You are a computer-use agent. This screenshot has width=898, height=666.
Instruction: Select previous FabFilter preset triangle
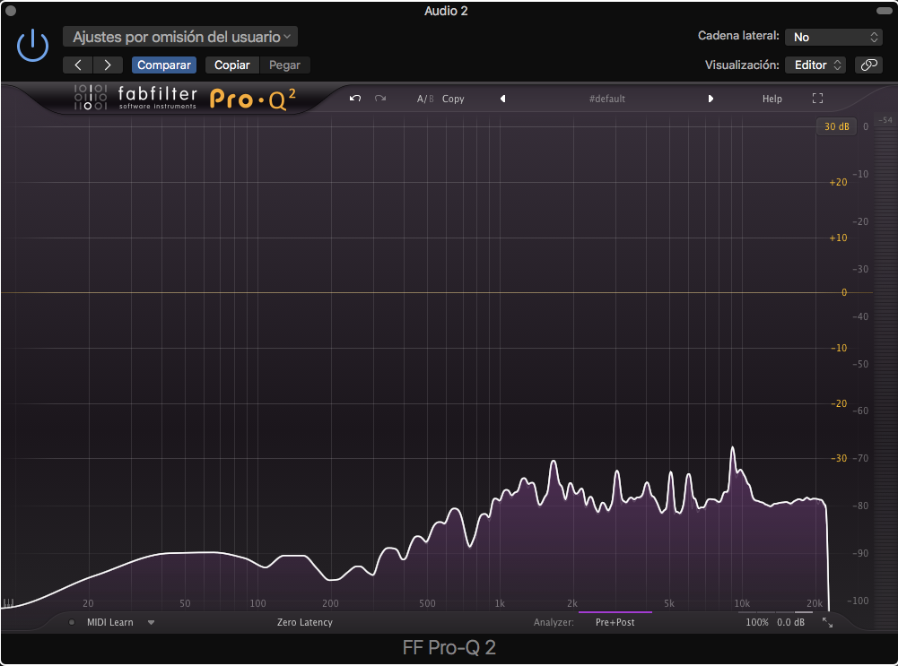(x=502, y=99)
